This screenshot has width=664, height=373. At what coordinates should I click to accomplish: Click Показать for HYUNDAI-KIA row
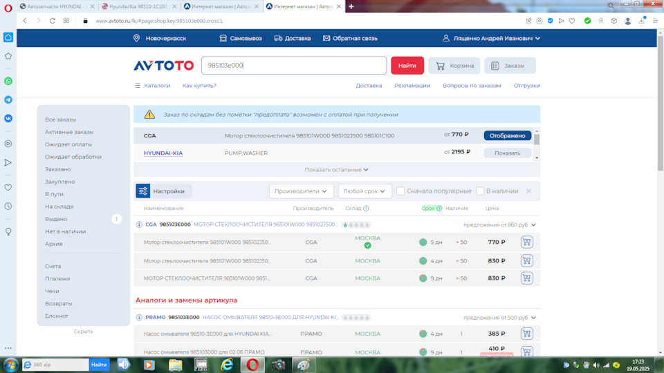click(507, 153)
